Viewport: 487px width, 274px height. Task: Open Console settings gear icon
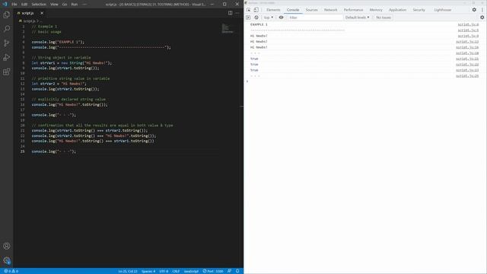coord(482,18)
